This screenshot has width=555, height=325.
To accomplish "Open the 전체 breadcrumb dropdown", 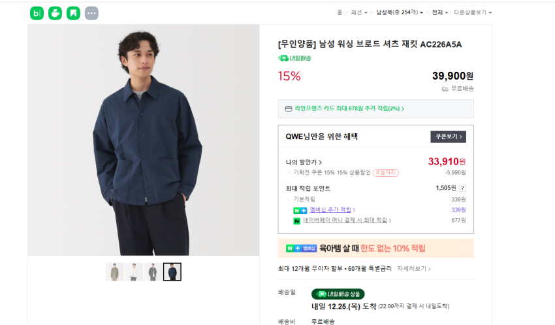I will (x=439, y=12).
